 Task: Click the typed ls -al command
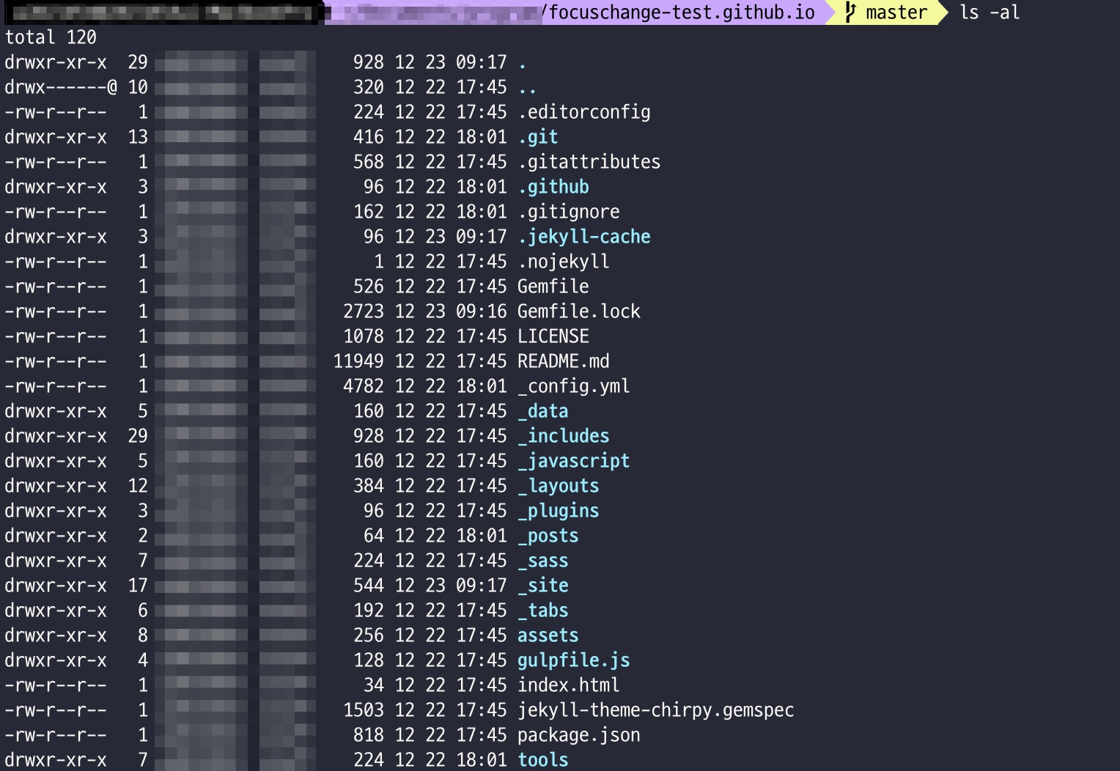pyautogui.click(x=990, y=12)
